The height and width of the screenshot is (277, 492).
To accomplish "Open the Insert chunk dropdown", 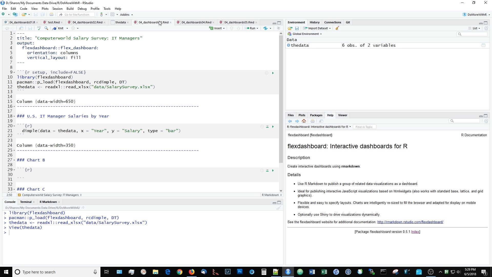I will (x=217, y=28).
